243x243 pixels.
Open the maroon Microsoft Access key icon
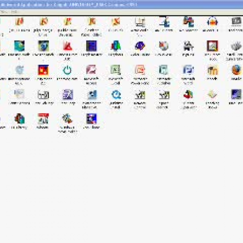pos(91,70)
